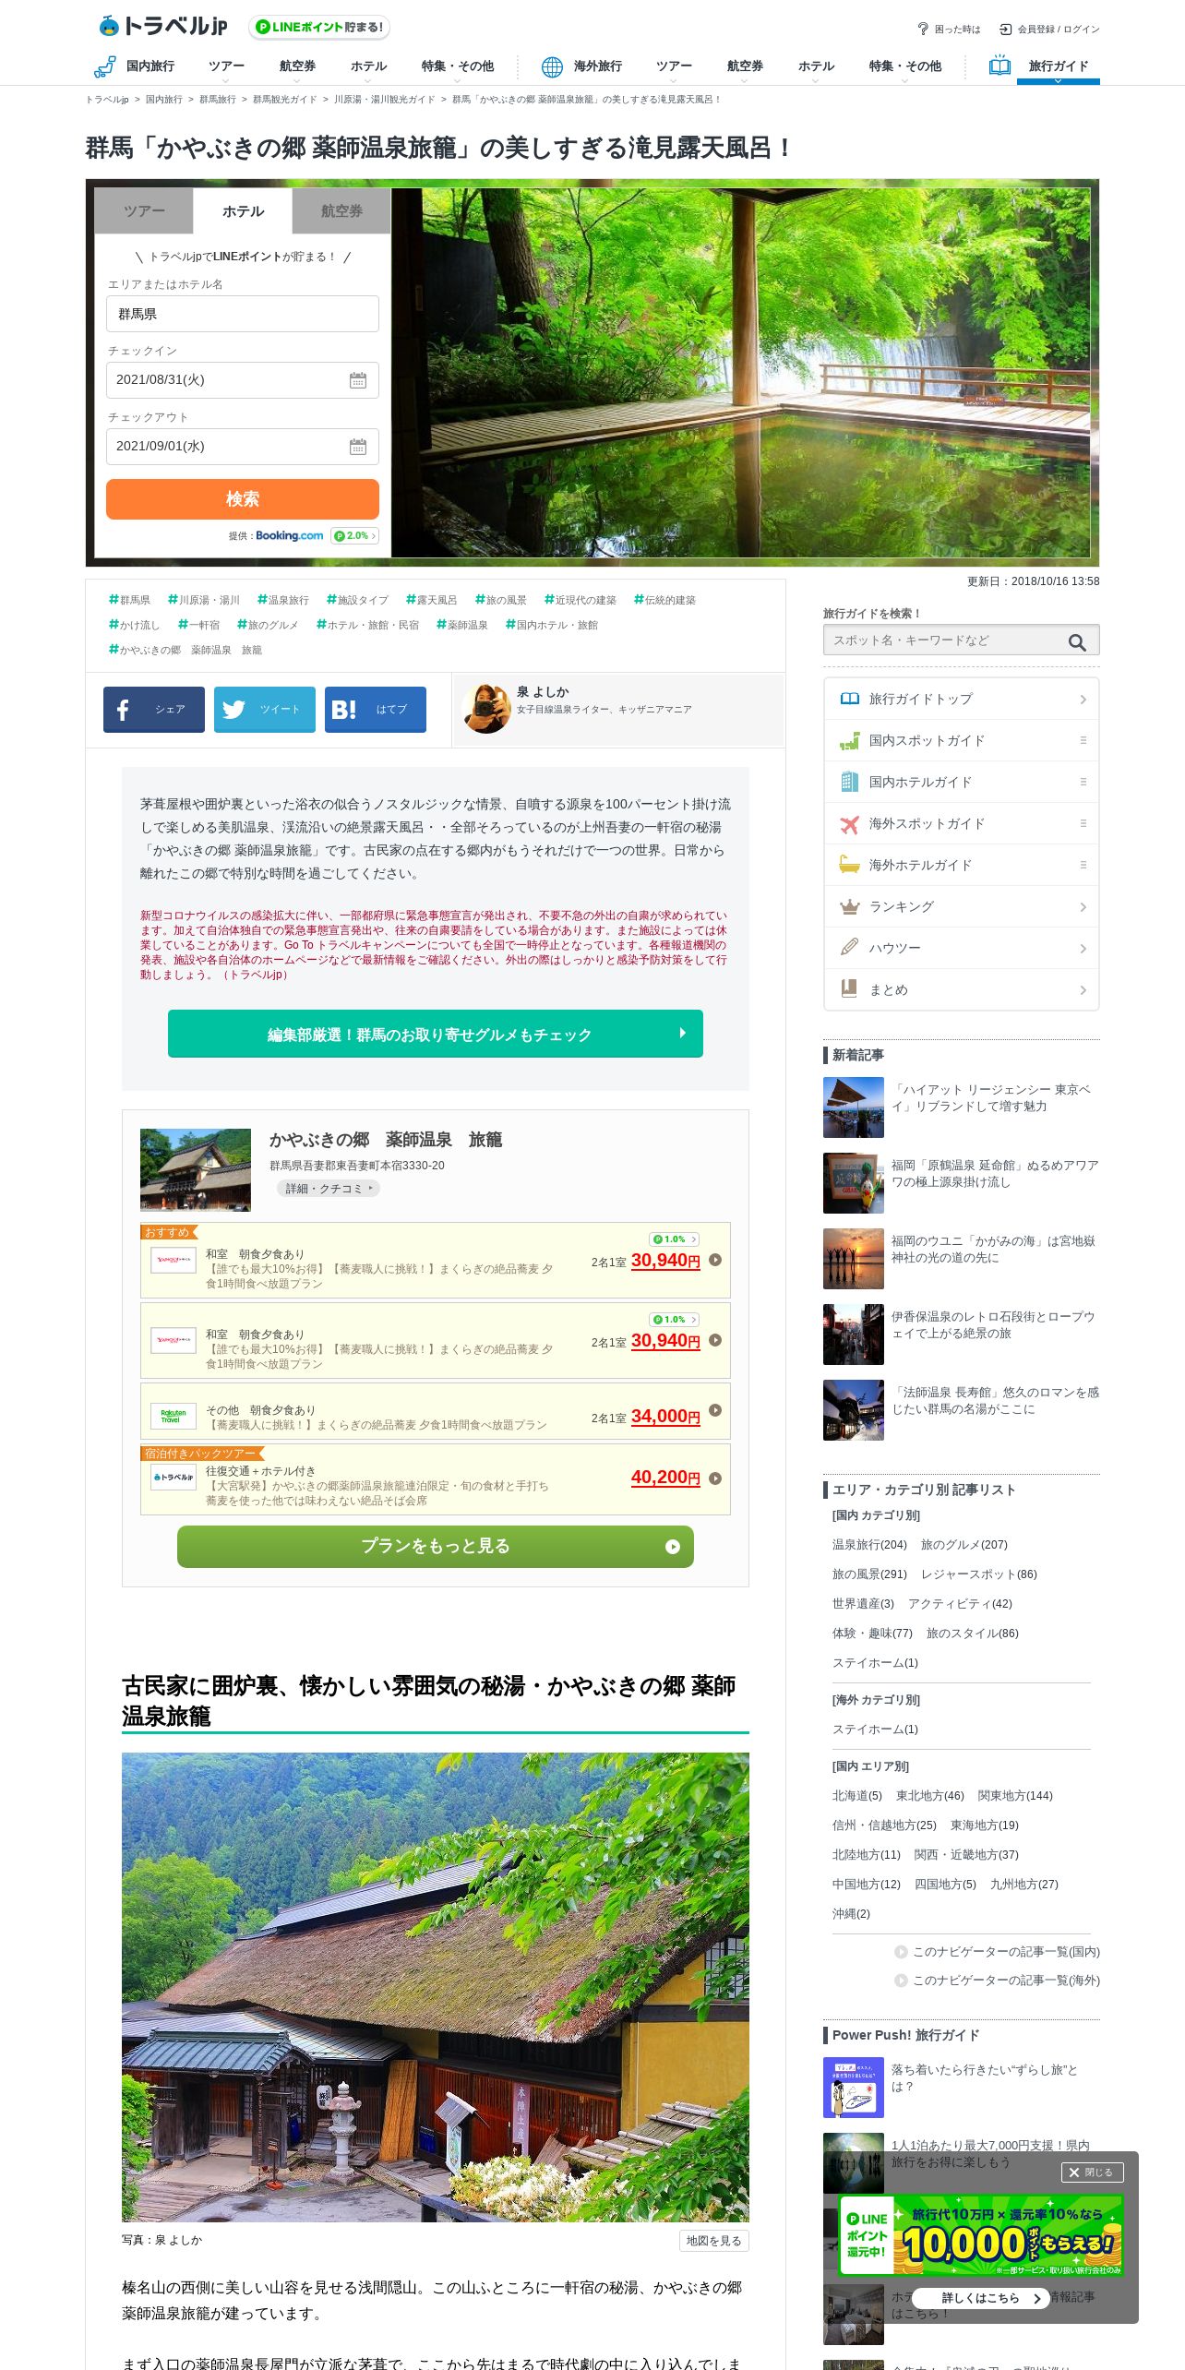
Task: Expand 国内旅行 ホテル dropdown menu
Action: click(x=368, y=69)
